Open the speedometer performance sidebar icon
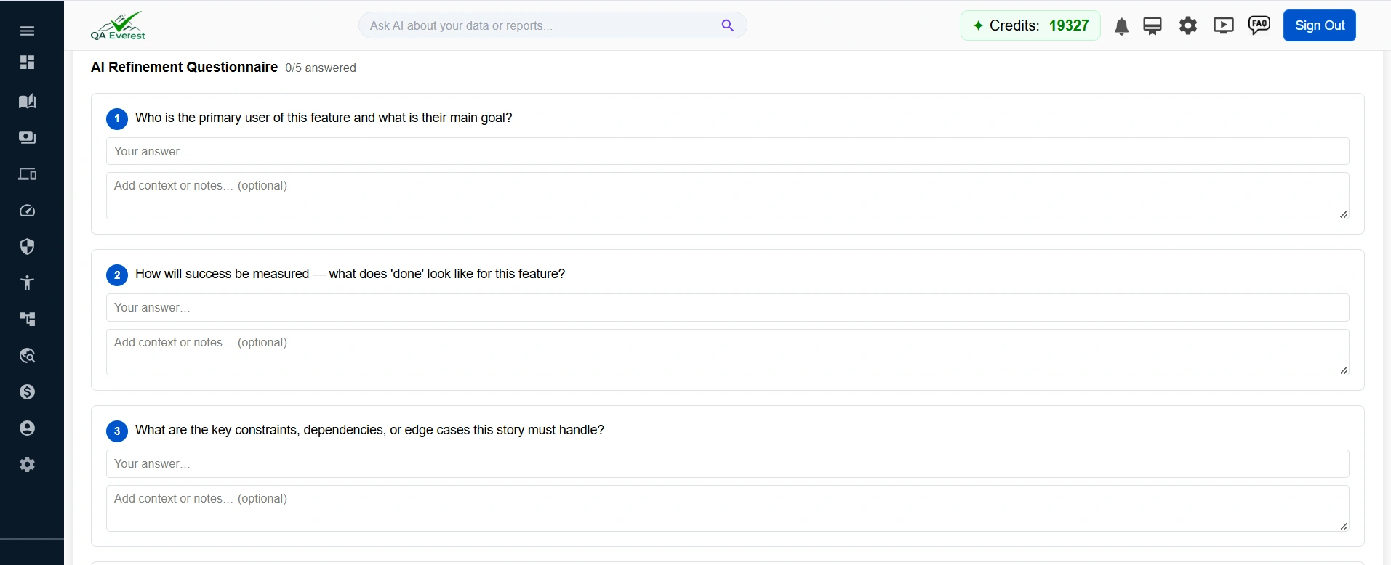 point(27,211)
